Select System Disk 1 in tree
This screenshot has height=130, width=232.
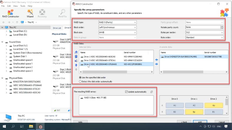(x=20, y=56)
